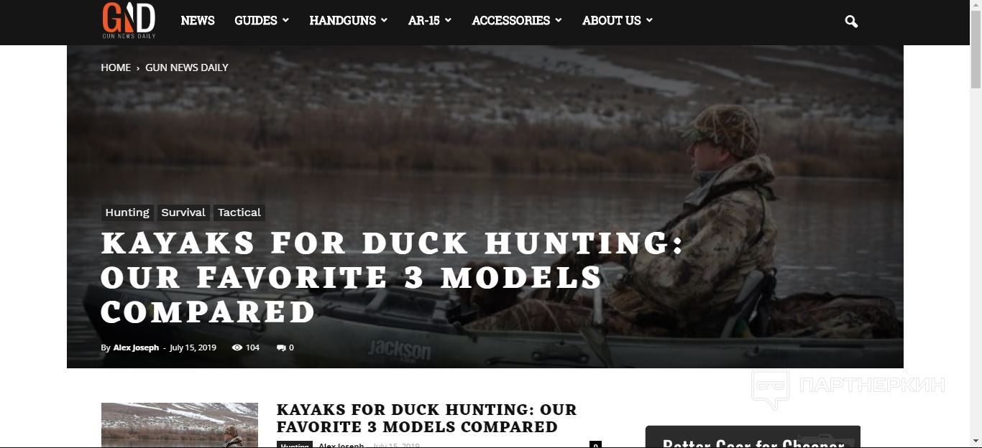Open the search magnifier icon
Screen dimensions: 982x448
point(851,22)
